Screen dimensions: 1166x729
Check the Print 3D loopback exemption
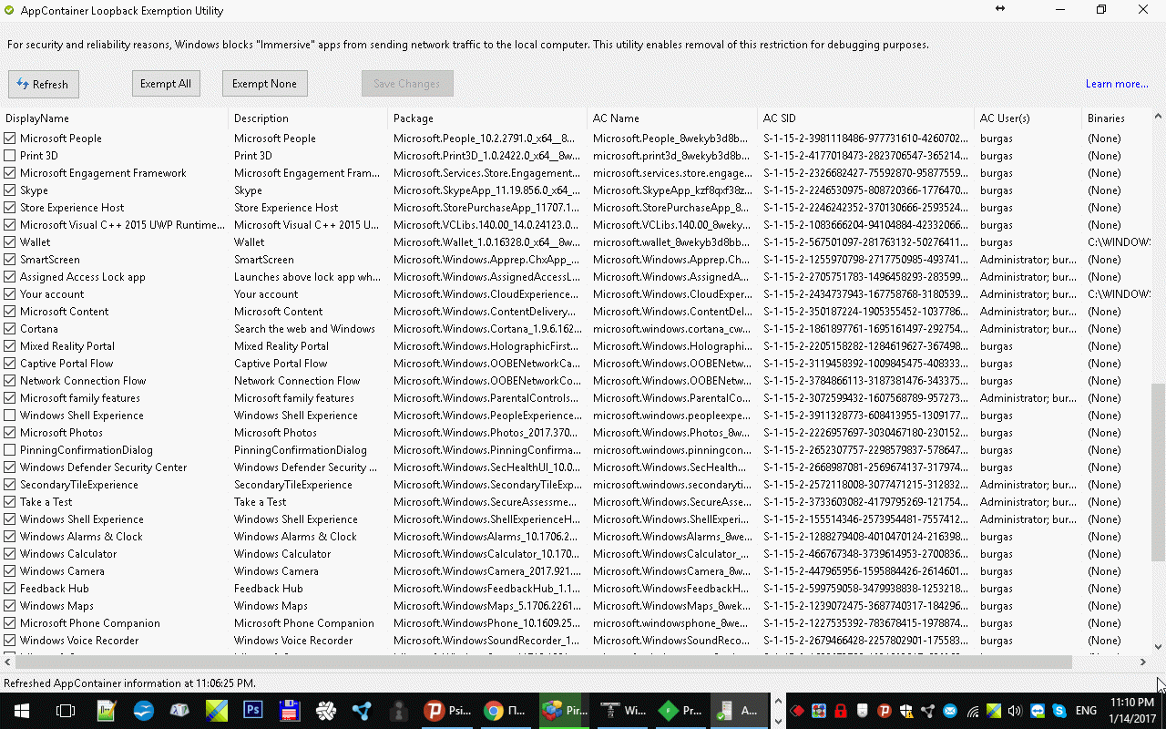10,156
